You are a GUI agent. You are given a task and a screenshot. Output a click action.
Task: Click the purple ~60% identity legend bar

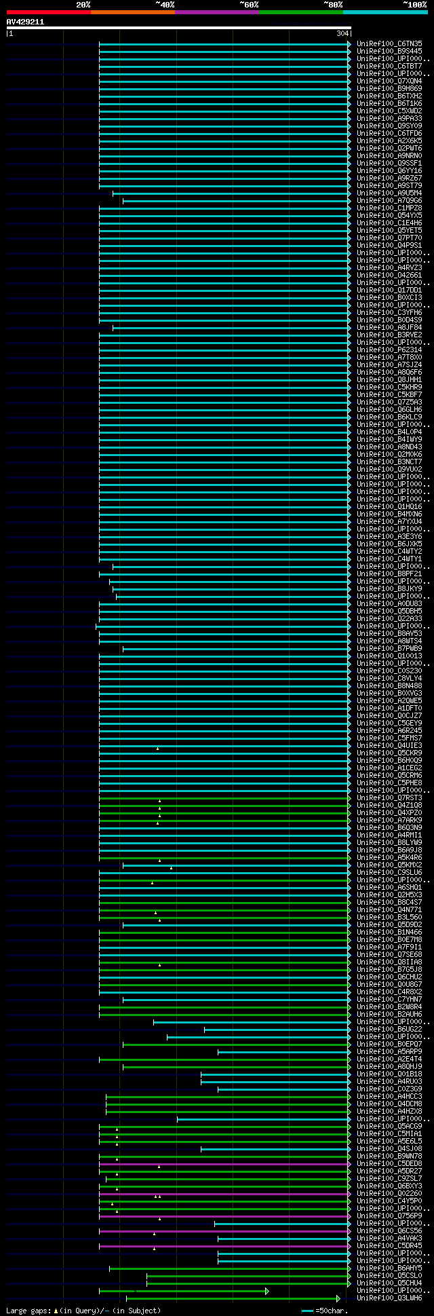(217, 12)
